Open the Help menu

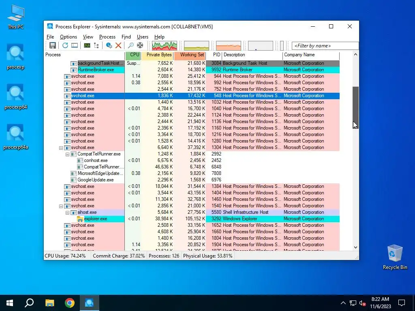[159, 37]
